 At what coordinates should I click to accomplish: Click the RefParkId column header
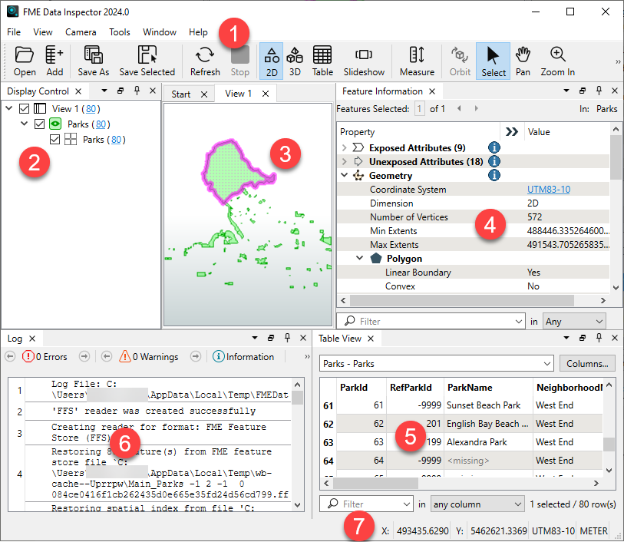coord(415,387)
